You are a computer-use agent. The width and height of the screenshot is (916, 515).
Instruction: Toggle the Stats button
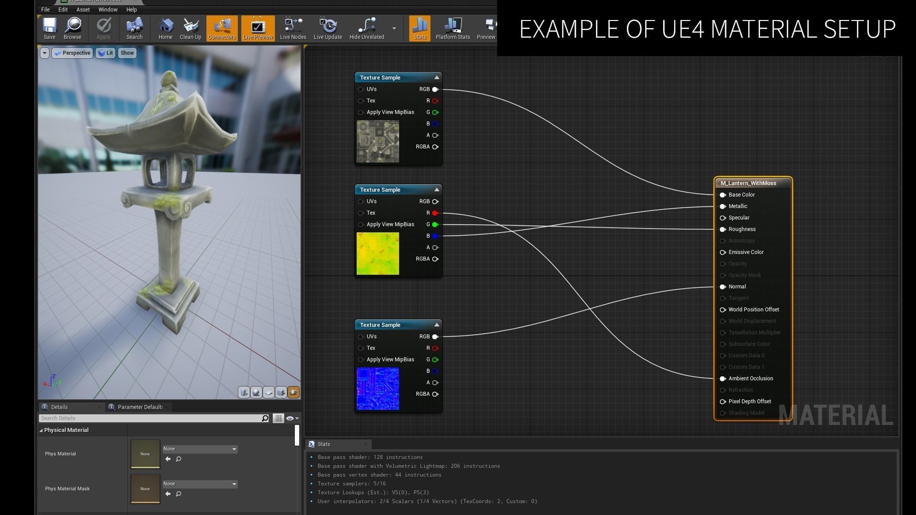419,28
